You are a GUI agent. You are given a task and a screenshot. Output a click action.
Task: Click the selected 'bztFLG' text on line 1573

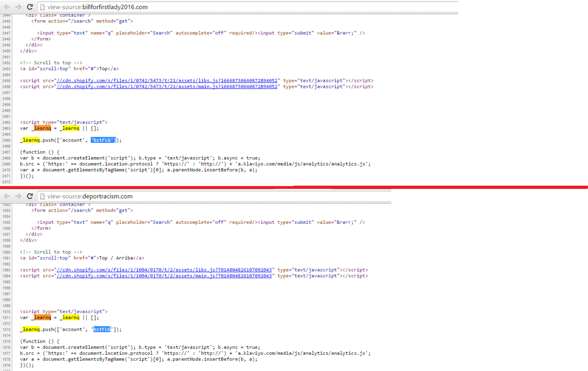(x=101, y=329)
